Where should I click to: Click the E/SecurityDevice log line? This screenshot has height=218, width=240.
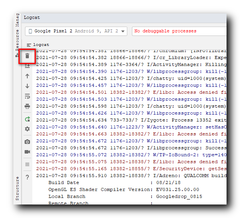[131, 169]
